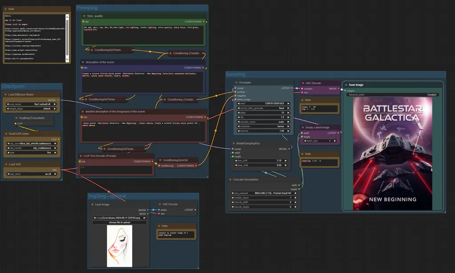Select the Sampling group header
455x273 pixels.
tap(236, 74)
